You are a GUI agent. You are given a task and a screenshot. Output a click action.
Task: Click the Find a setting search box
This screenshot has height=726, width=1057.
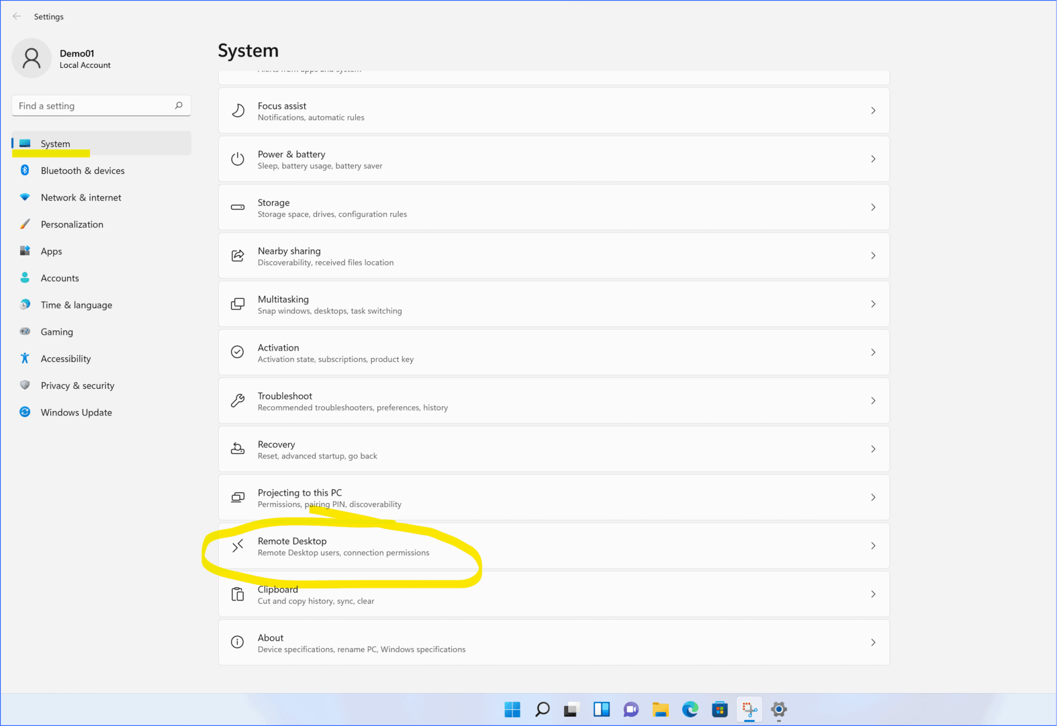101,105
